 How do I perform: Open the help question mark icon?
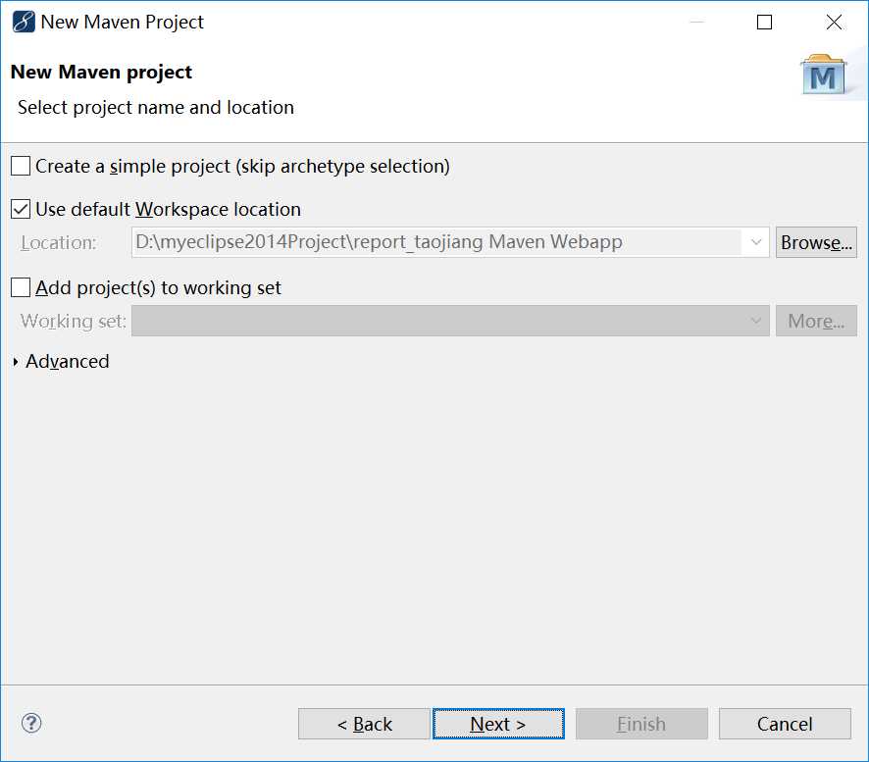pyautogui.click(x=31, y=724)
